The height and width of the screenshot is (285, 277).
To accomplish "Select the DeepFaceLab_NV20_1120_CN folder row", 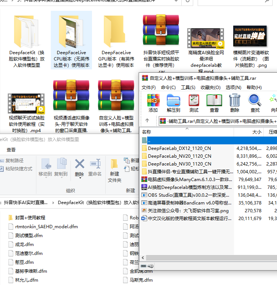I will tap(209, 156).
